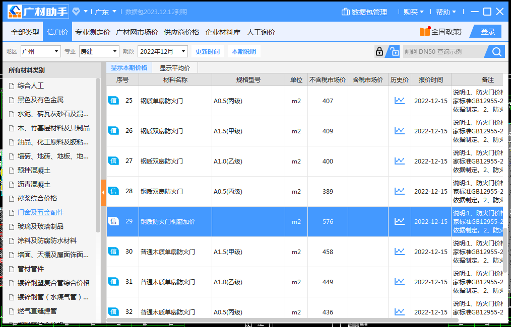Click 钢质单扇防火门 name in row 25
511x327 pixels.
[x=162, y=101]
